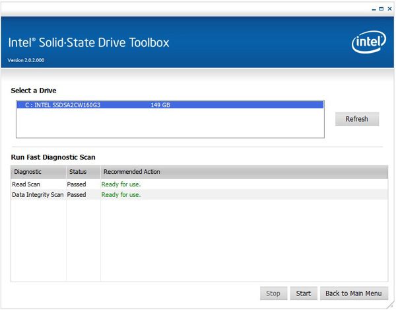396x310 pixels.
Task: Click the Diagnostic column header
Action: 38,172
